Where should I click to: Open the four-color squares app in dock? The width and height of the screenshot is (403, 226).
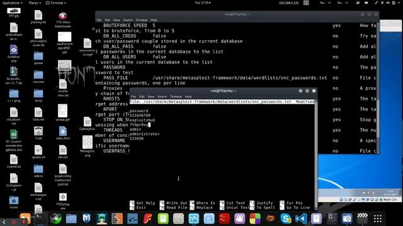[255, 218]
